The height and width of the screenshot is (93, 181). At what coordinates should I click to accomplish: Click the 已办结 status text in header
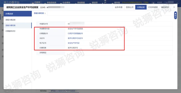43,7
